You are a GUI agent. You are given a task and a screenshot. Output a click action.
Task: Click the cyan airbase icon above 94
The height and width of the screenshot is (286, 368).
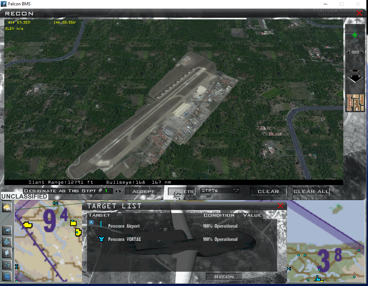pyautogui.click(x=55, y=203)
